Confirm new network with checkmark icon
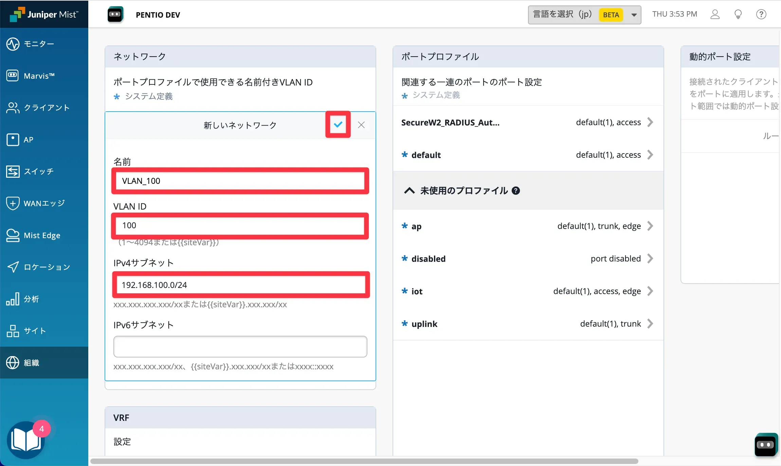 338,124
